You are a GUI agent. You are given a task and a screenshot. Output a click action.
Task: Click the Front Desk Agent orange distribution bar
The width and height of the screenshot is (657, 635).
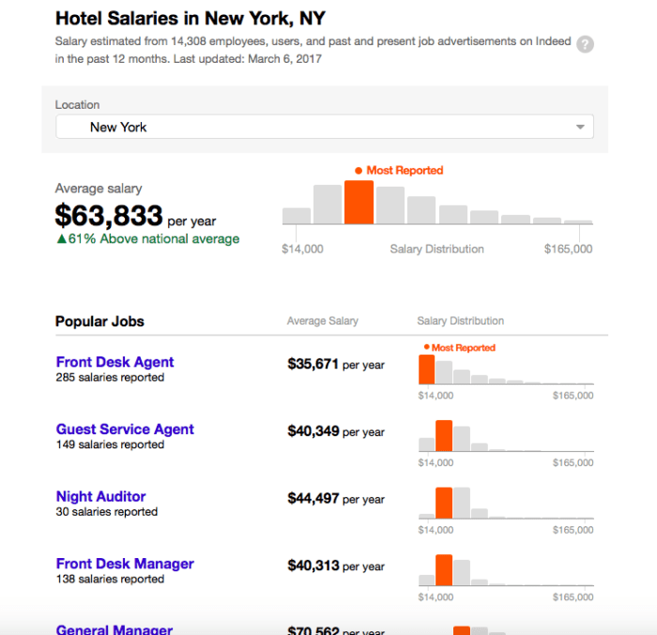[426, 369]
